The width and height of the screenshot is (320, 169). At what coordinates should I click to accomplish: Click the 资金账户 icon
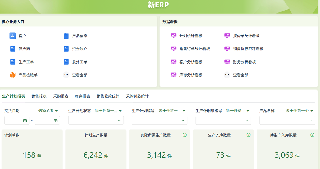(x=66, y=49)
